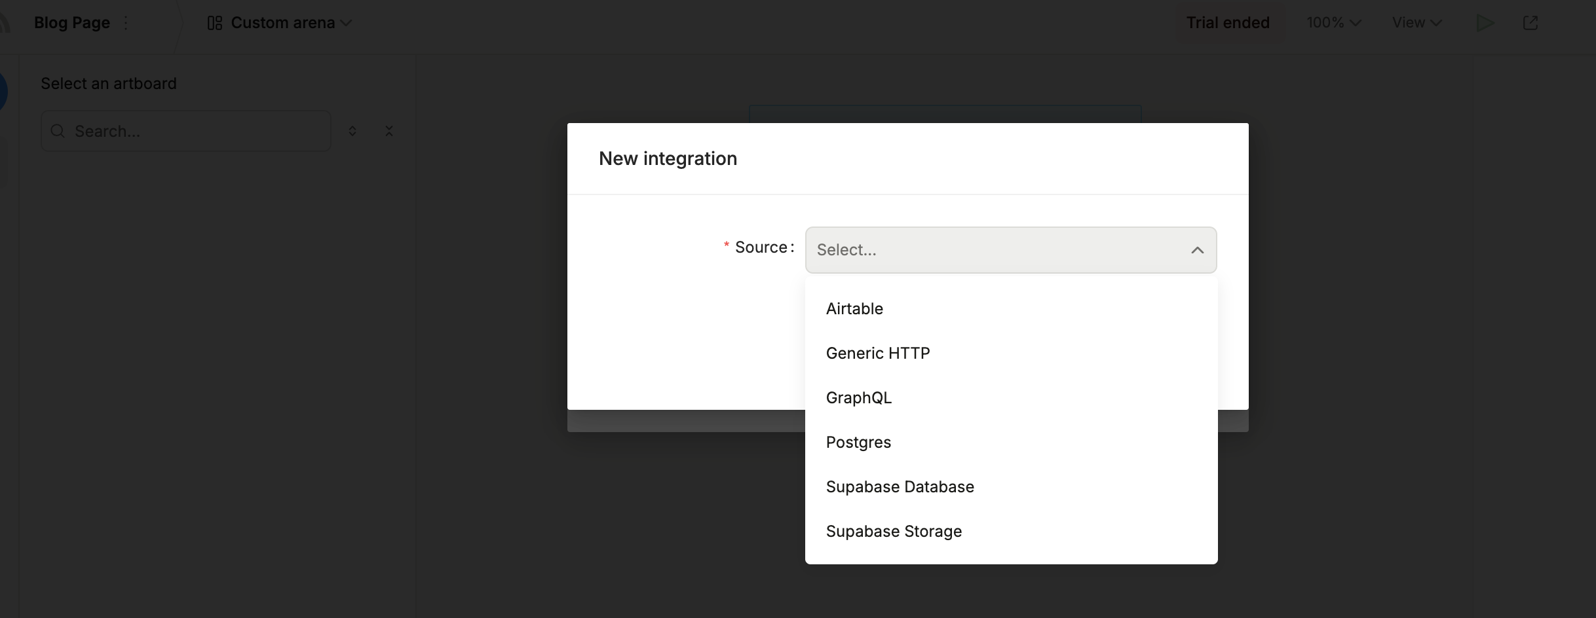The image size is (1596, 618).
Task: Choose Supabase Database as the source
Action: [x=900, y=486]
